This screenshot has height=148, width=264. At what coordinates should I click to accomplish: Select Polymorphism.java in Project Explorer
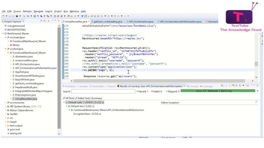pyautogui.click(x=24, y=95)
